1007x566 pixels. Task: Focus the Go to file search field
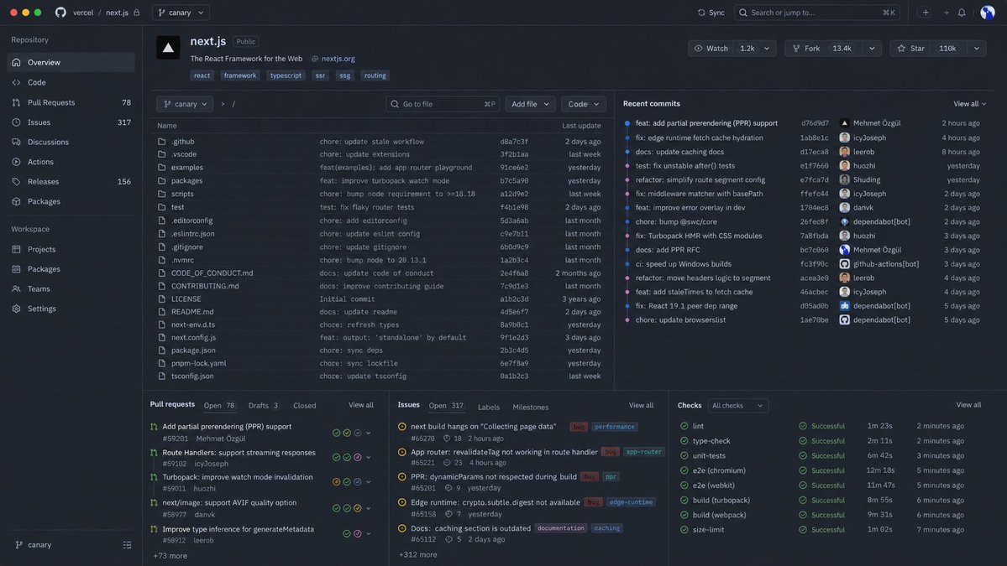point(443,104)
